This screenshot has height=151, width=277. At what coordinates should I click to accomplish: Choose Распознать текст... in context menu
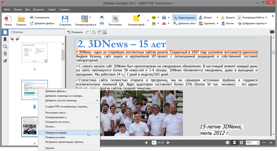(x=69, y=113)
